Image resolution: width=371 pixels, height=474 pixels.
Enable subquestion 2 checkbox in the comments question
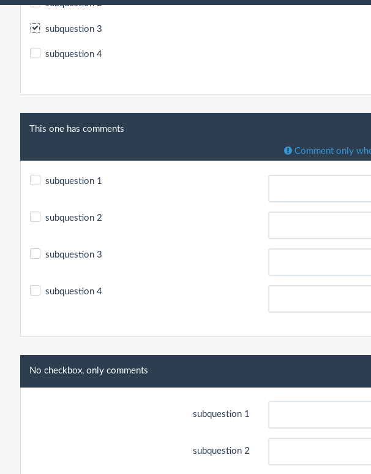coord(36,217)
